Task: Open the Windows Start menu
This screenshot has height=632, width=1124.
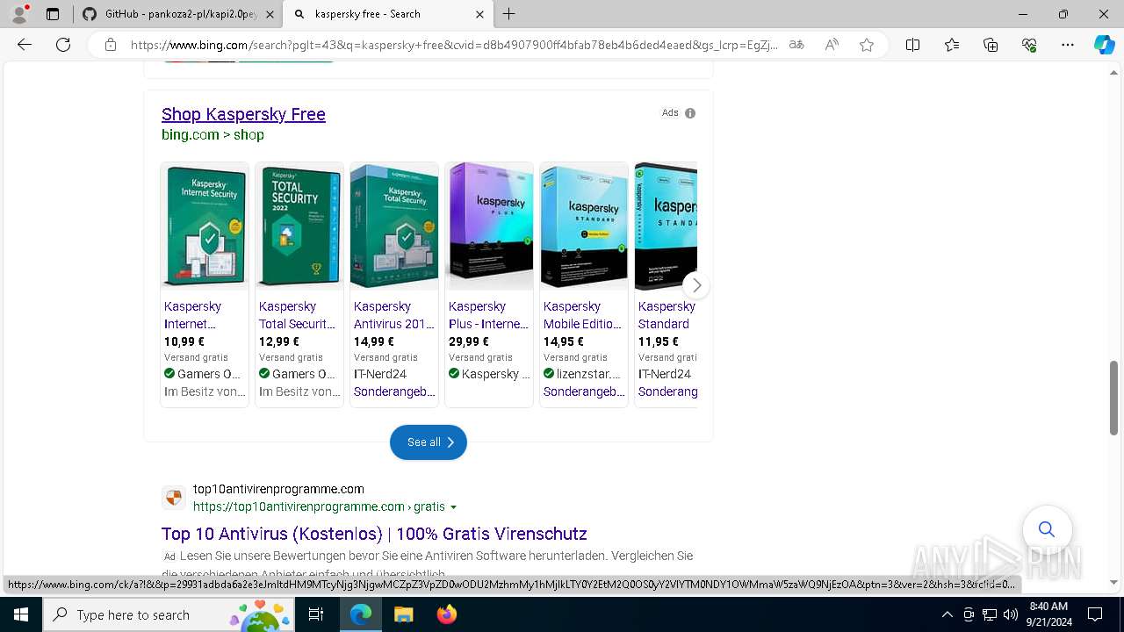Action: pos(21,614)
